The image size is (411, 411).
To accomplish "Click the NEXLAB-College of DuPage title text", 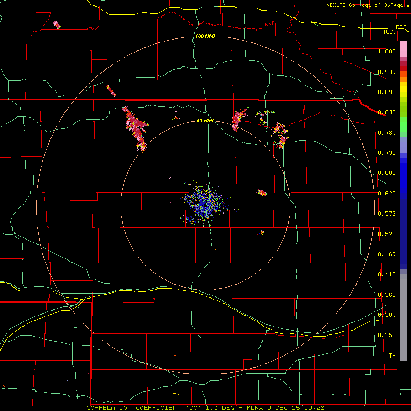I will (366, 5).
